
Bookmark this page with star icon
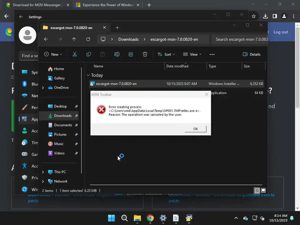tap(254, 16)
